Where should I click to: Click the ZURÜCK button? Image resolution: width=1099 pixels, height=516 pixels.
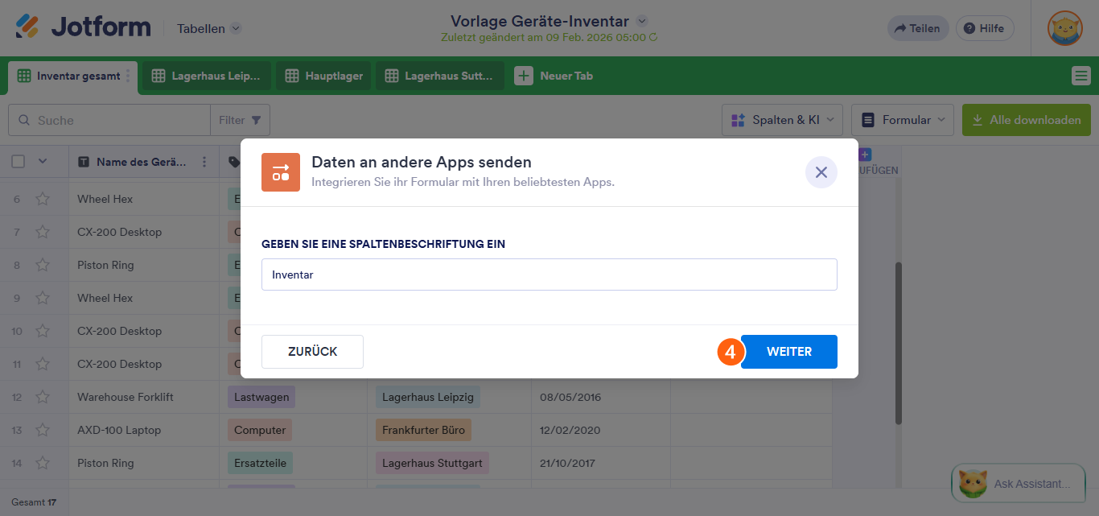click(312, 351)
